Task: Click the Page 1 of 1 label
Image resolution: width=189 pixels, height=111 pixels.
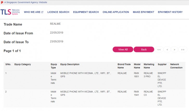Action: point(12,51)
